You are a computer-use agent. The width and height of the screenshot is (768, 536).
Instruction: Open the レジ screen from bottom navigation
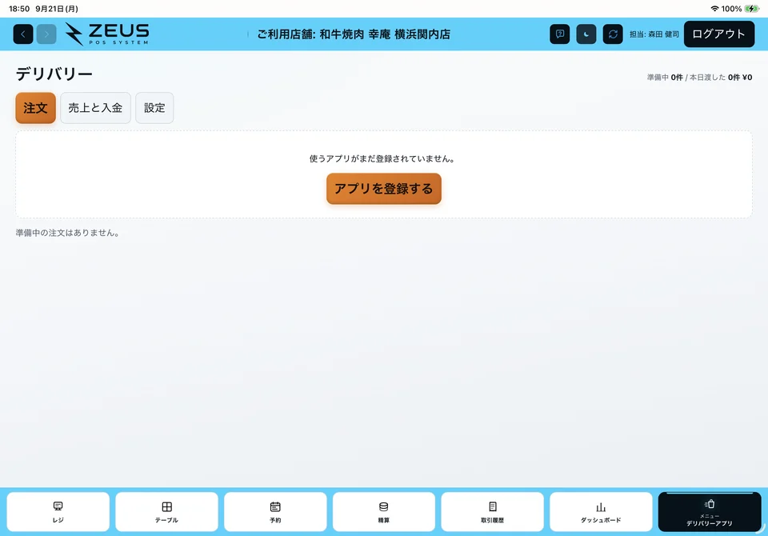point(58,511)
